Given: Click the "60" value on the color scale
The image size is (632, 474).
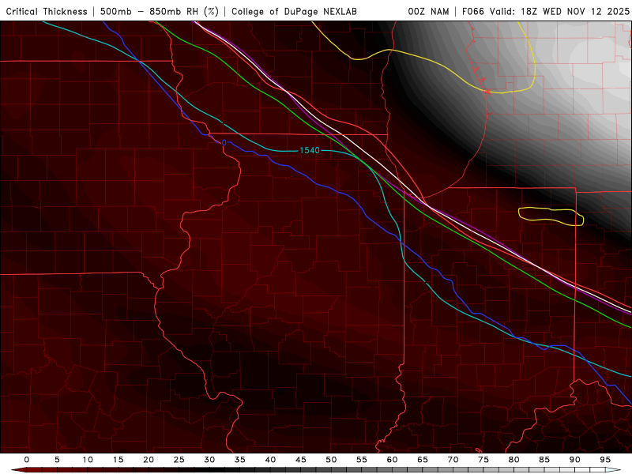Looking at the screenshot, I should (x=392, y=460).
